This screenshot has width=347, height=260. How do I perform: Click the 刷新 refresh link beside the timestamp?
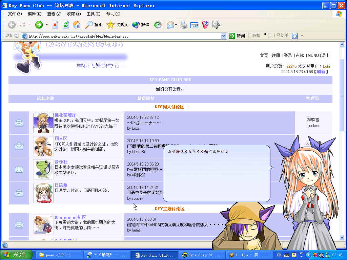(x=321, y=72)
